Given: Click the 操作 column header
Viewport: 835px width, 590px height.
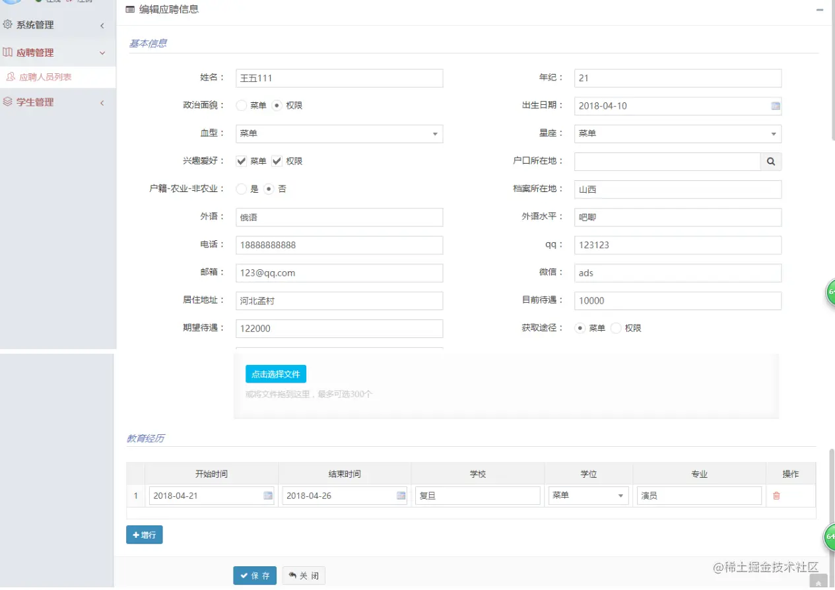Looking at the screenshot, I should 790,474.
